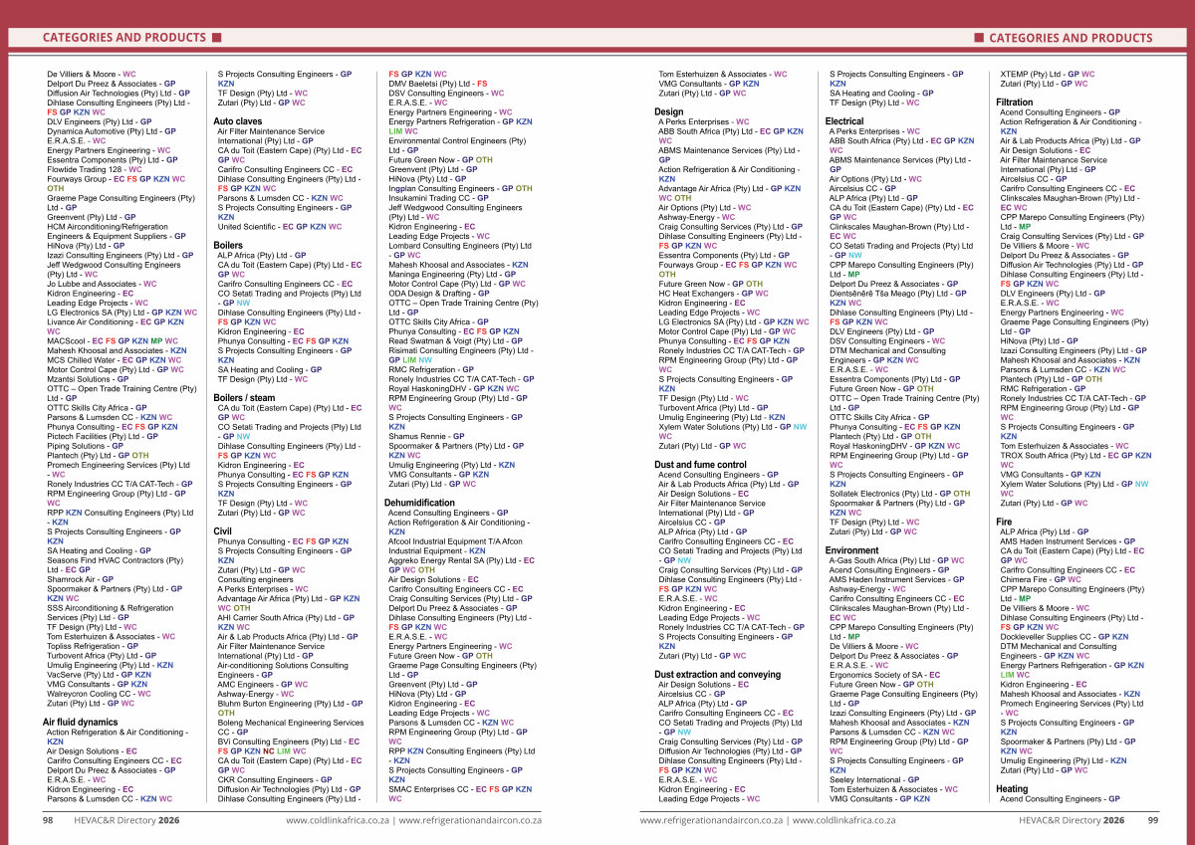Select the 'Environment' category heading

coord(851,550)
